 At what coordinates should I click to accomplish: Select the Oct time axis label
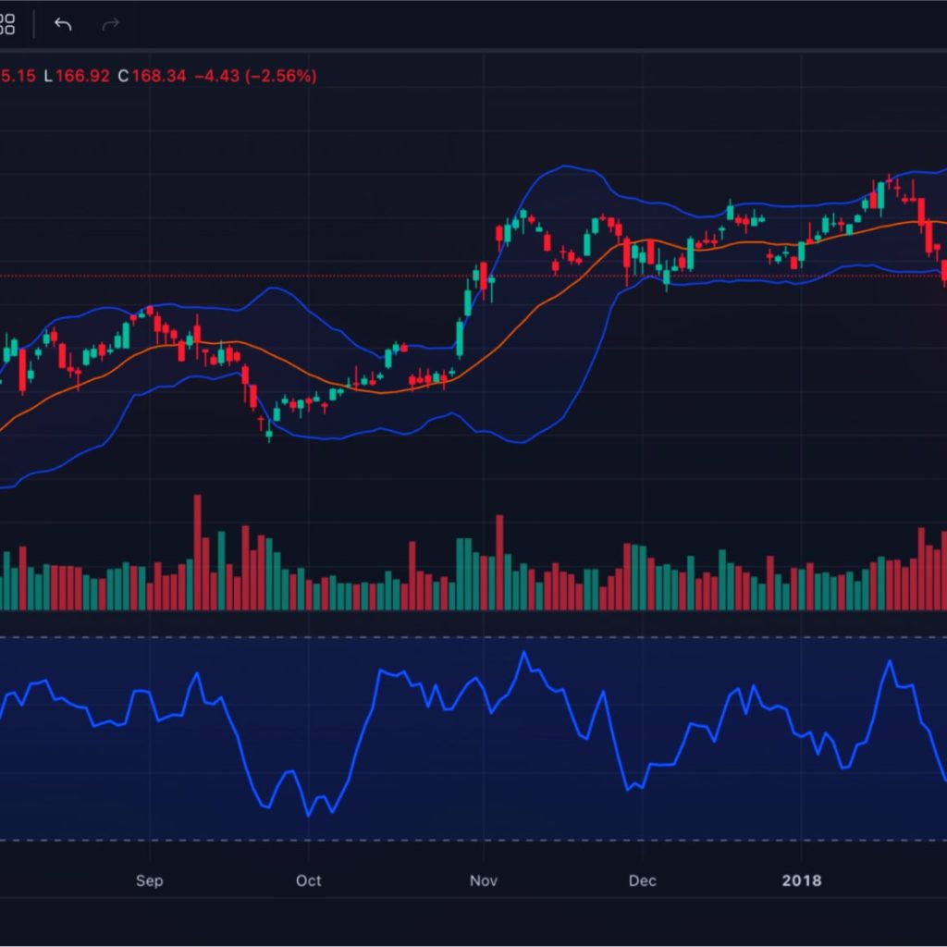[308, 880]
